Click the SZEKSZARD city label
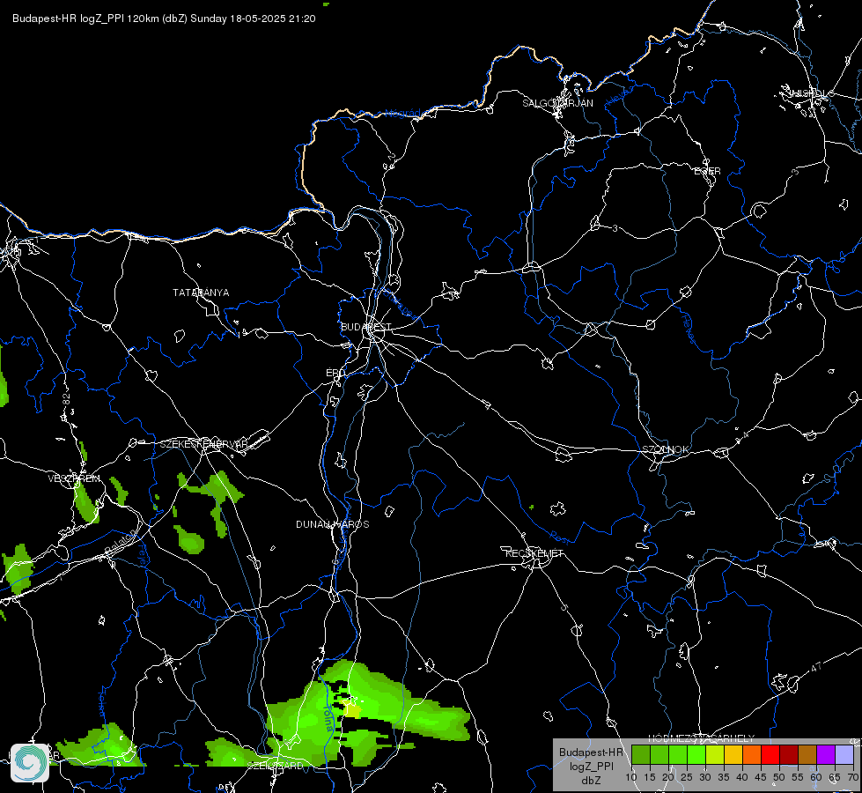Viewport: 862px width, 793px height. tap(275, 766)
